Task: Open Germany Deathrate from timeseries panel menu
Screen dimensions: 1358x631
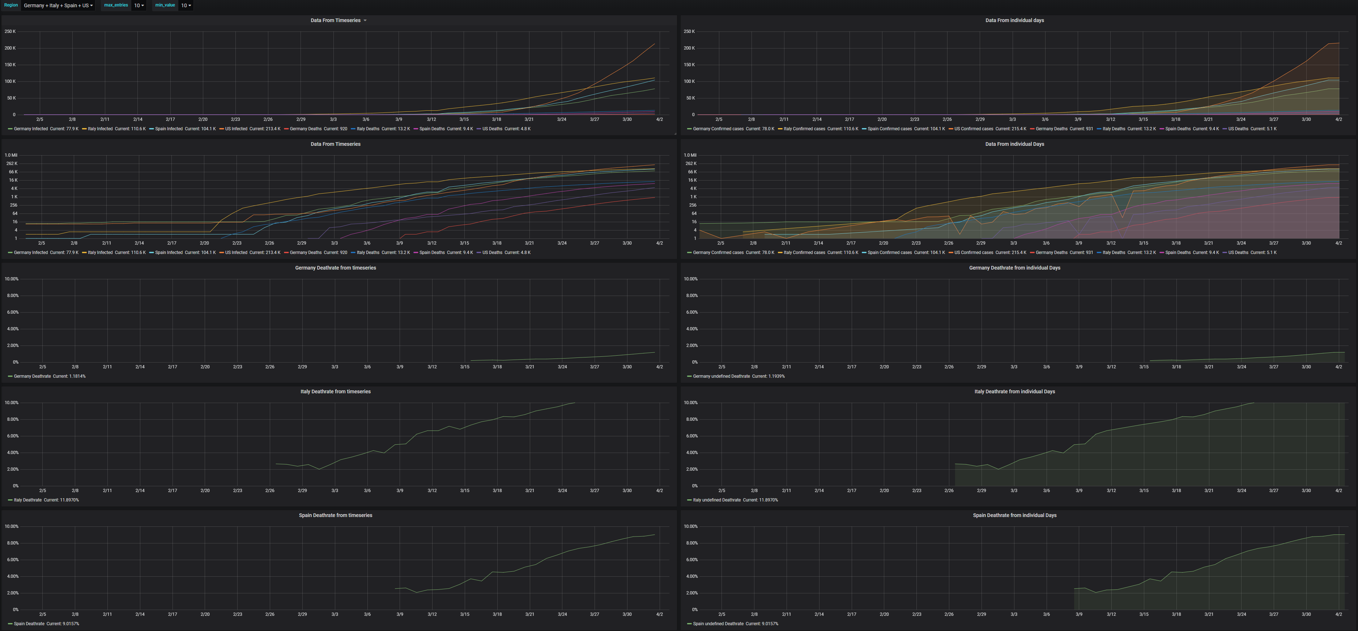Action: 335,268
